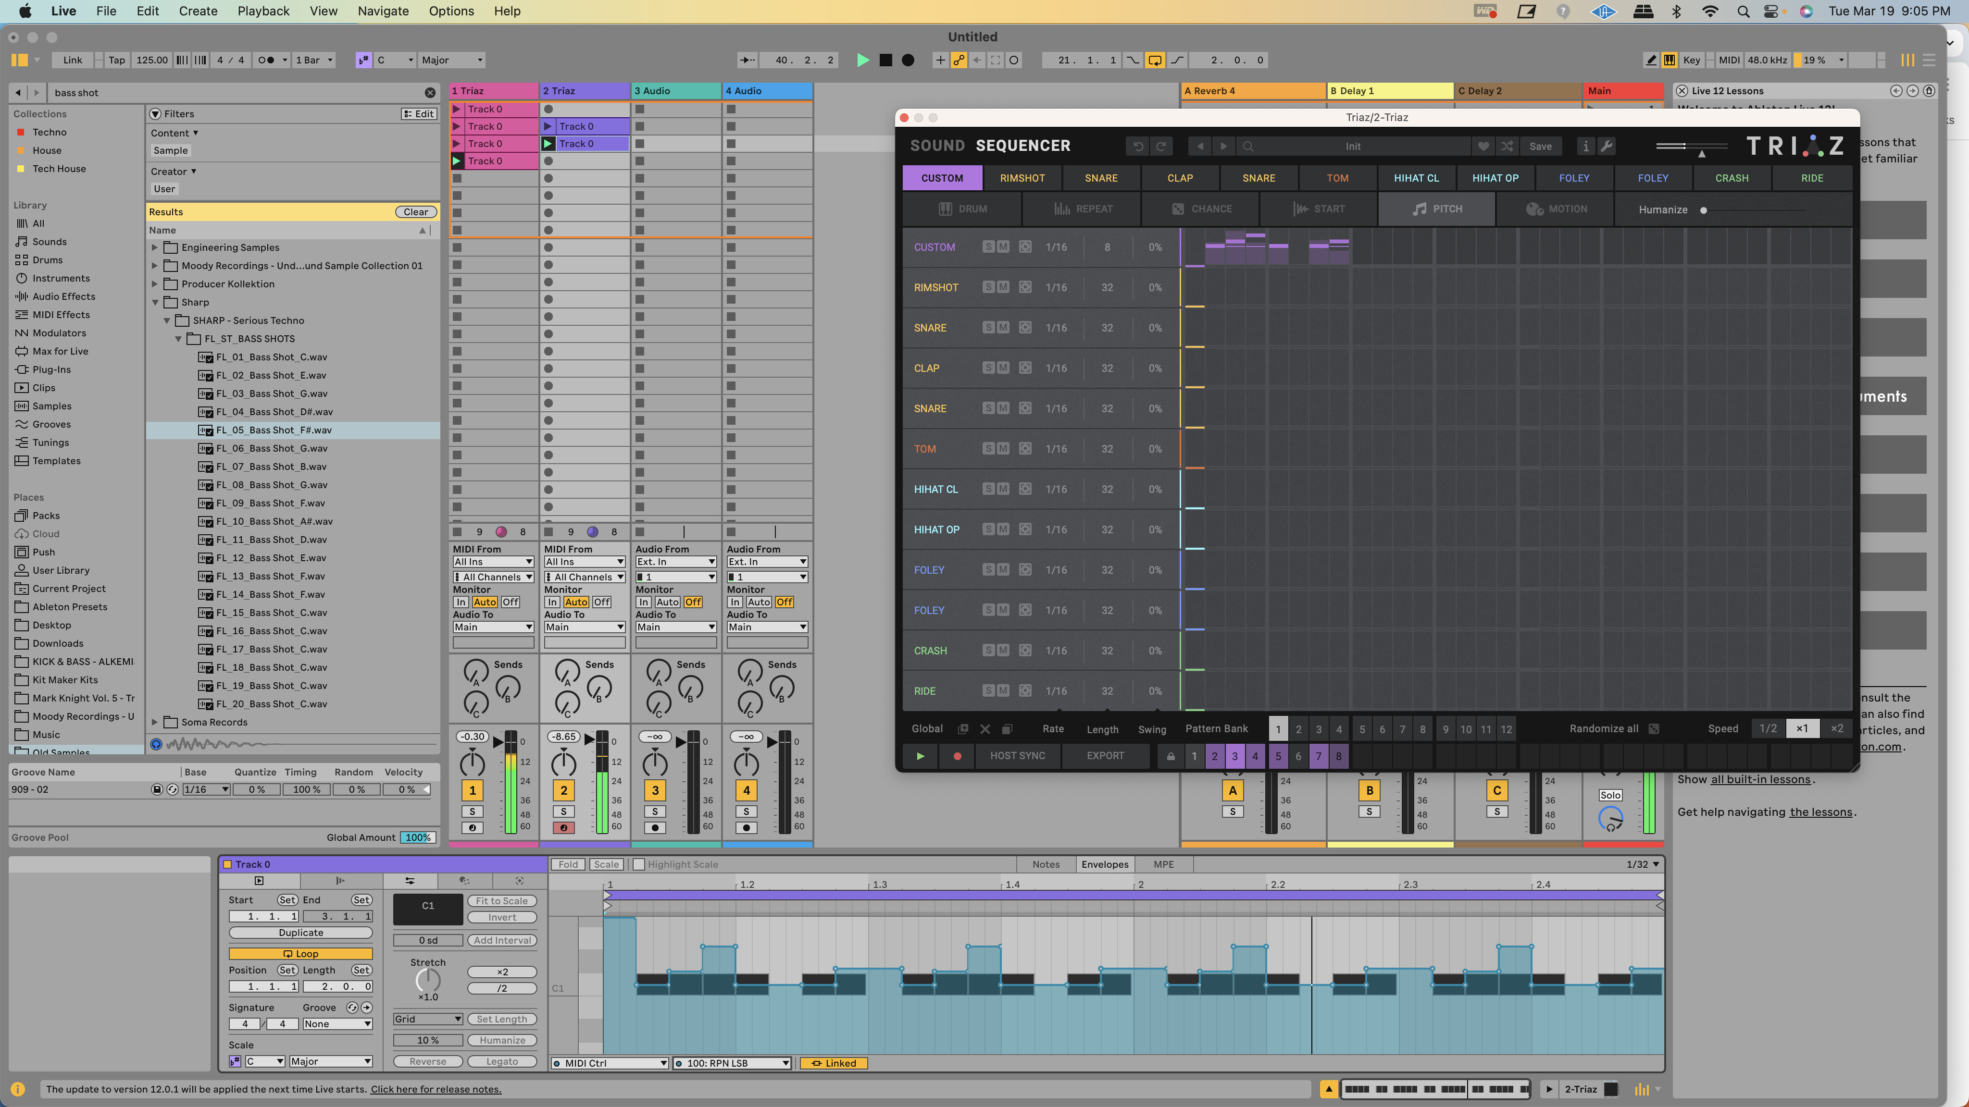The height and width of the screenshot is (1107, 1969).
Task: Switch to the Notes tab in clip view
Action: tap(1046, 864)
